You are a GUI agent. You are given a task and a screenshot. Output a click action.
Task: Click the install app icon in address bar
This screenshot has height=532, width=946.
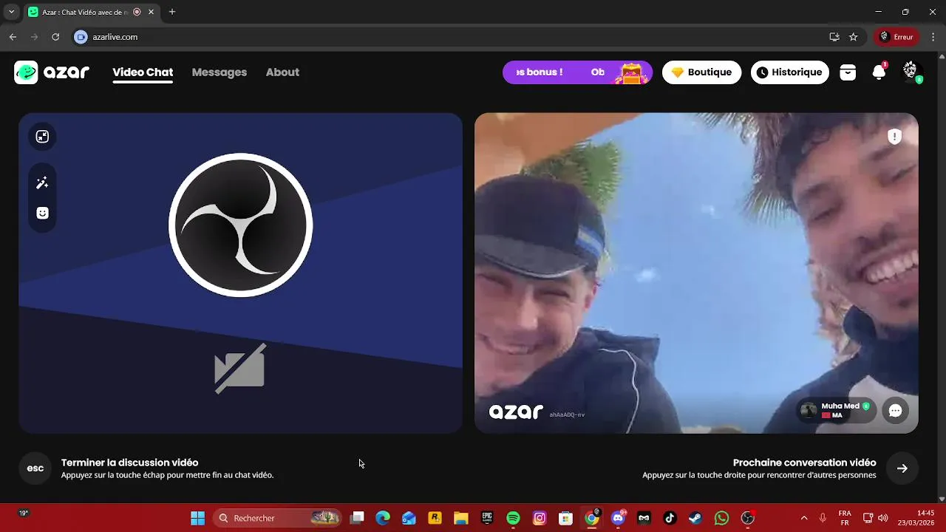834,37
